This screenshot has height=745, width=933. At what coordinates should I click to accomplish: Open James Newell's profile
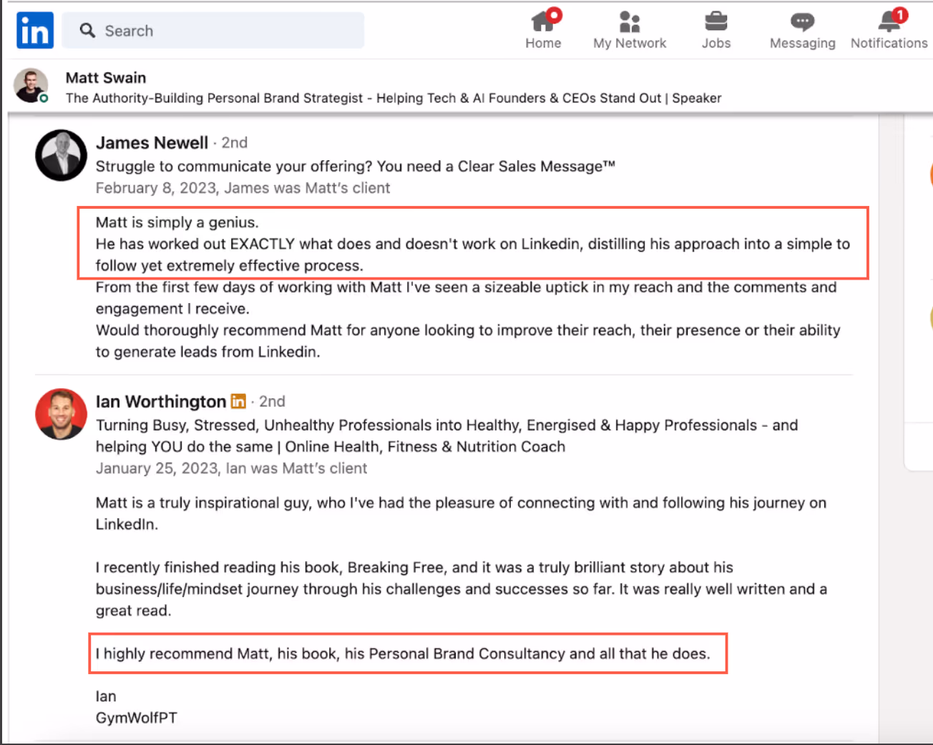tap(152, 142)
